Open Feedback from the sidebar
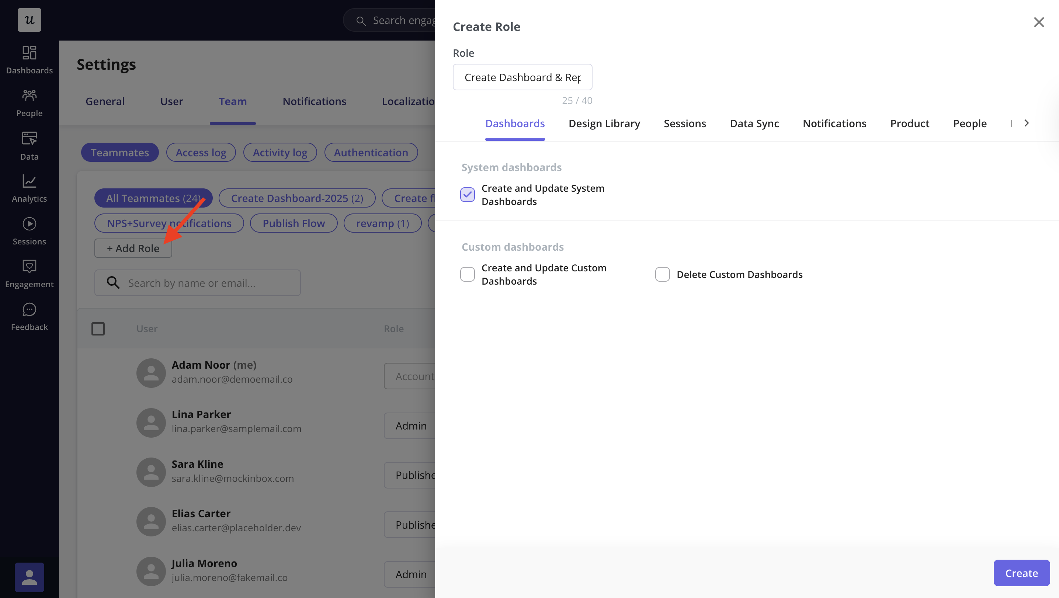 (x=29, y=316)
